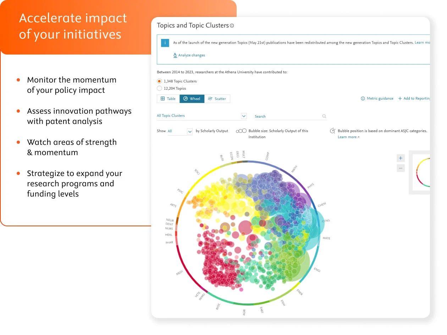Viewport: 447px width, 335px height.
Task: Click the bubble position target icon
Action: (x=332, y=130)
